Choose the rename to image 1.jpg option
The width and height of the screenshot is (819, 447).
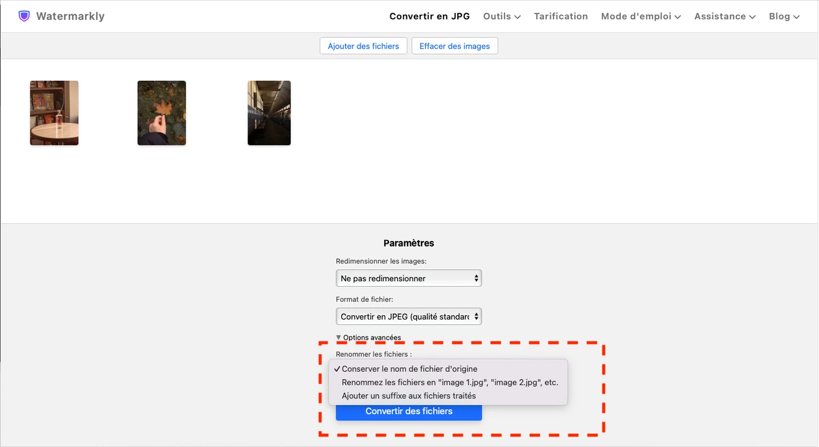pyautogui.click(x=449, y=382)
